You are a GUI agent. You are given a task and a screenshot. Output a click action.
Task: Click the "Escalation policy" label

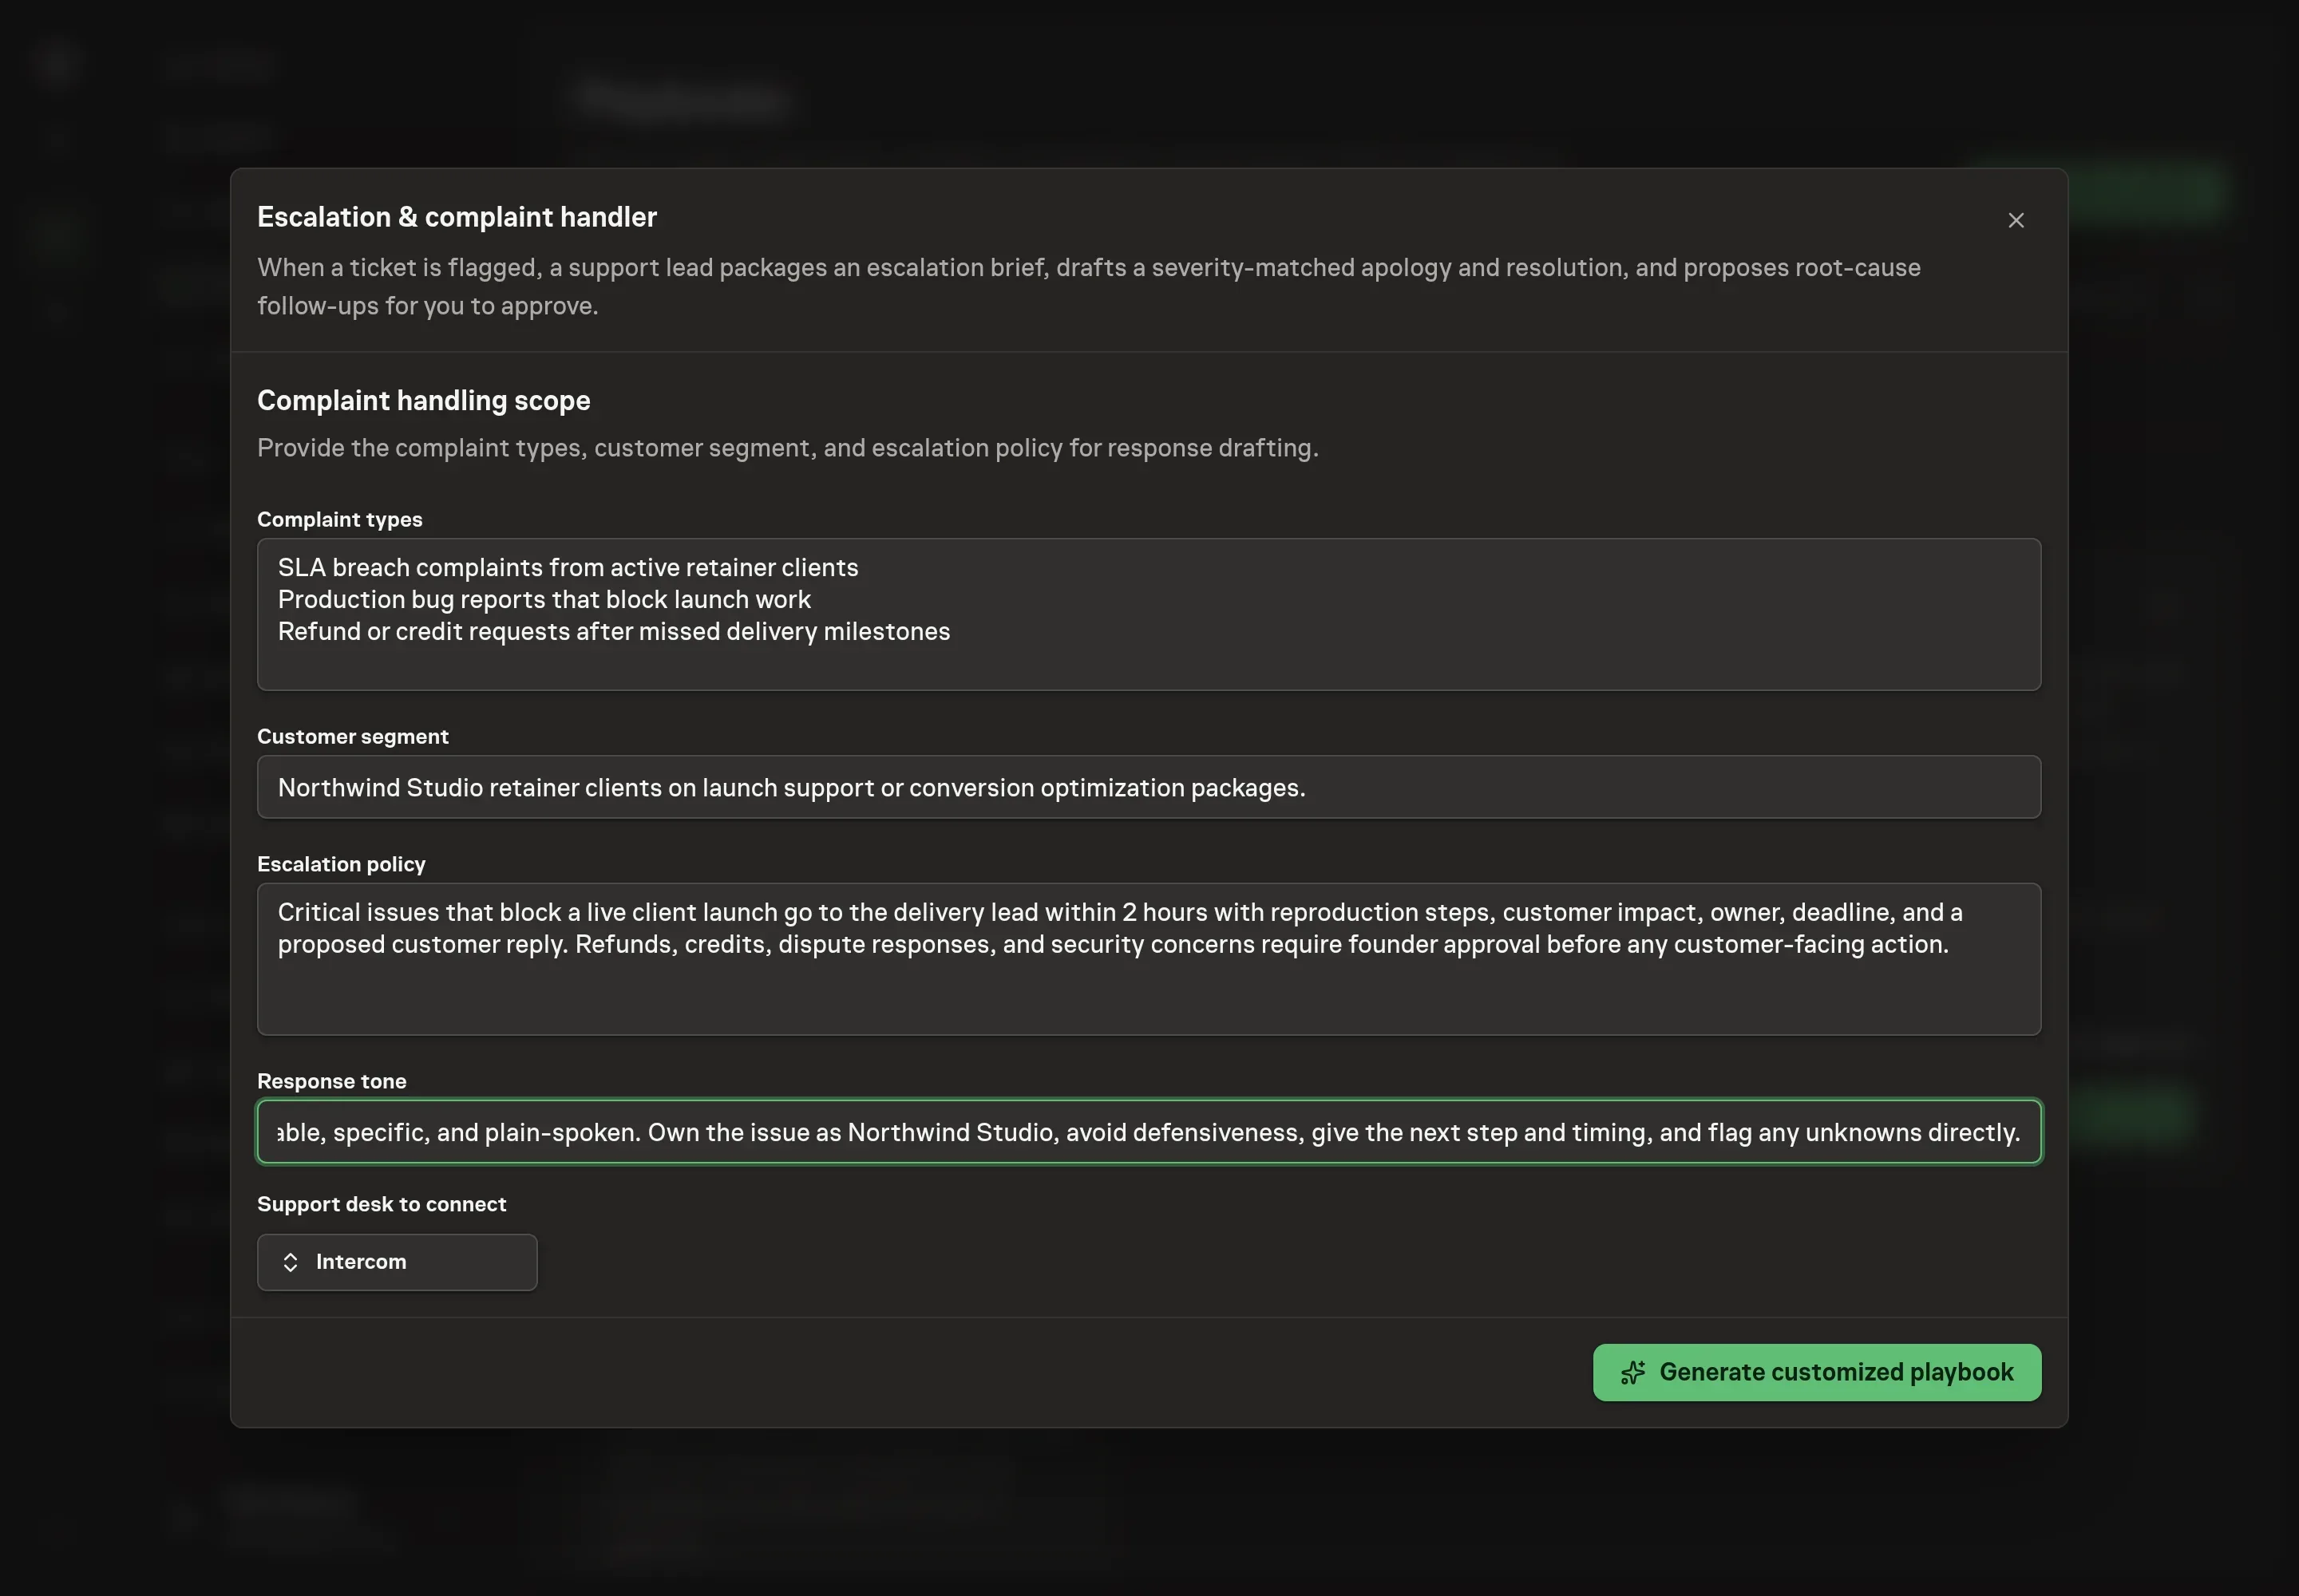(x=341, y=864)
